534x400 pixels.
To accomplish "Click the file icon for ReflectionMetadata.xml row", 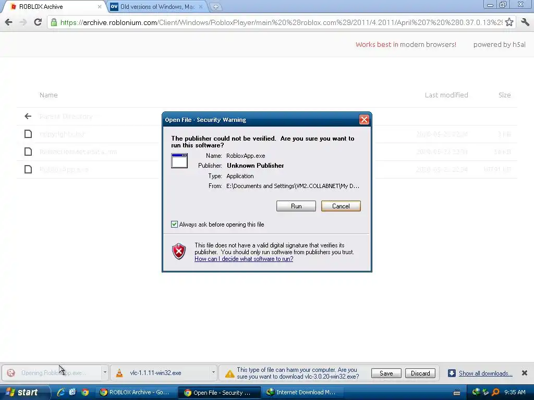I will pos(28,152).
